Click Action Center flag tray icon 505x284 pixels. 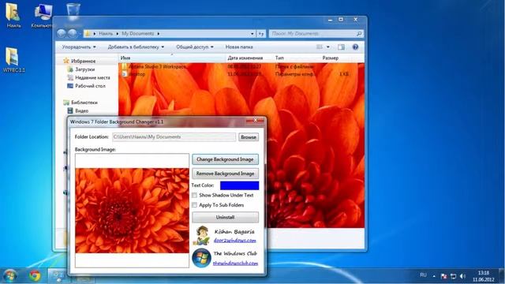(443, 276)
